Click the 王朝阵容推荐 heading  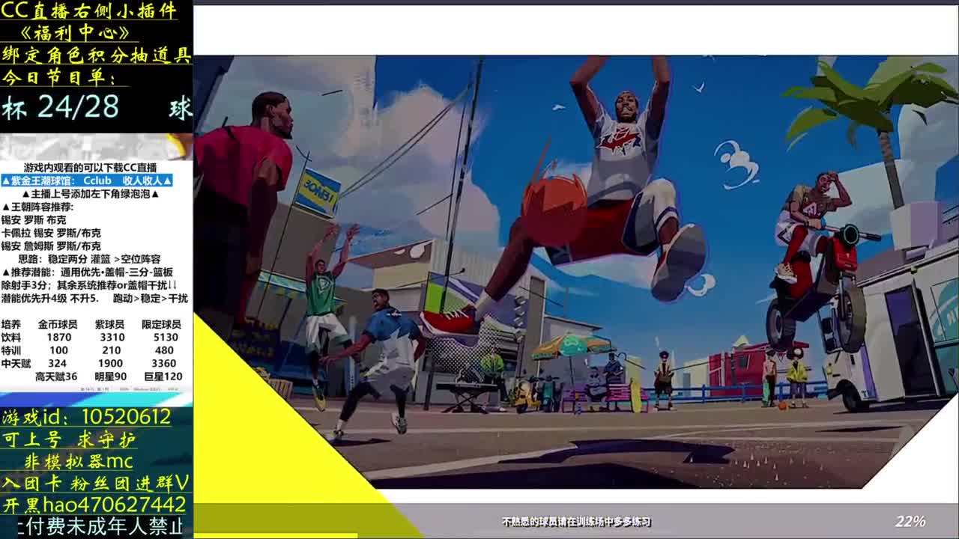(x=37, y=207)
